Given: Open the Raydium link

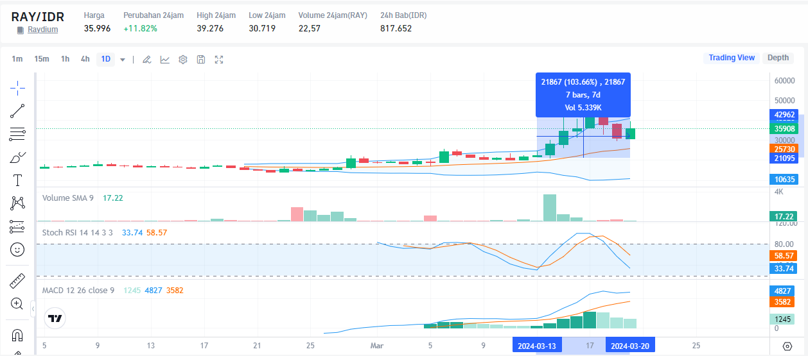Looking at the screenshot, I should click(x=42, y=30).
